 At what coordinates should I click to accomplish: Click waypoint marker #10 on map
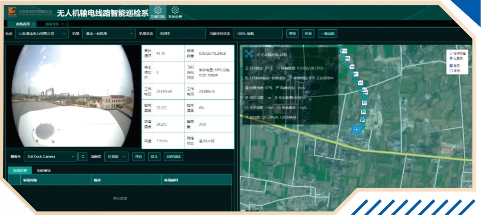[344, 51]
